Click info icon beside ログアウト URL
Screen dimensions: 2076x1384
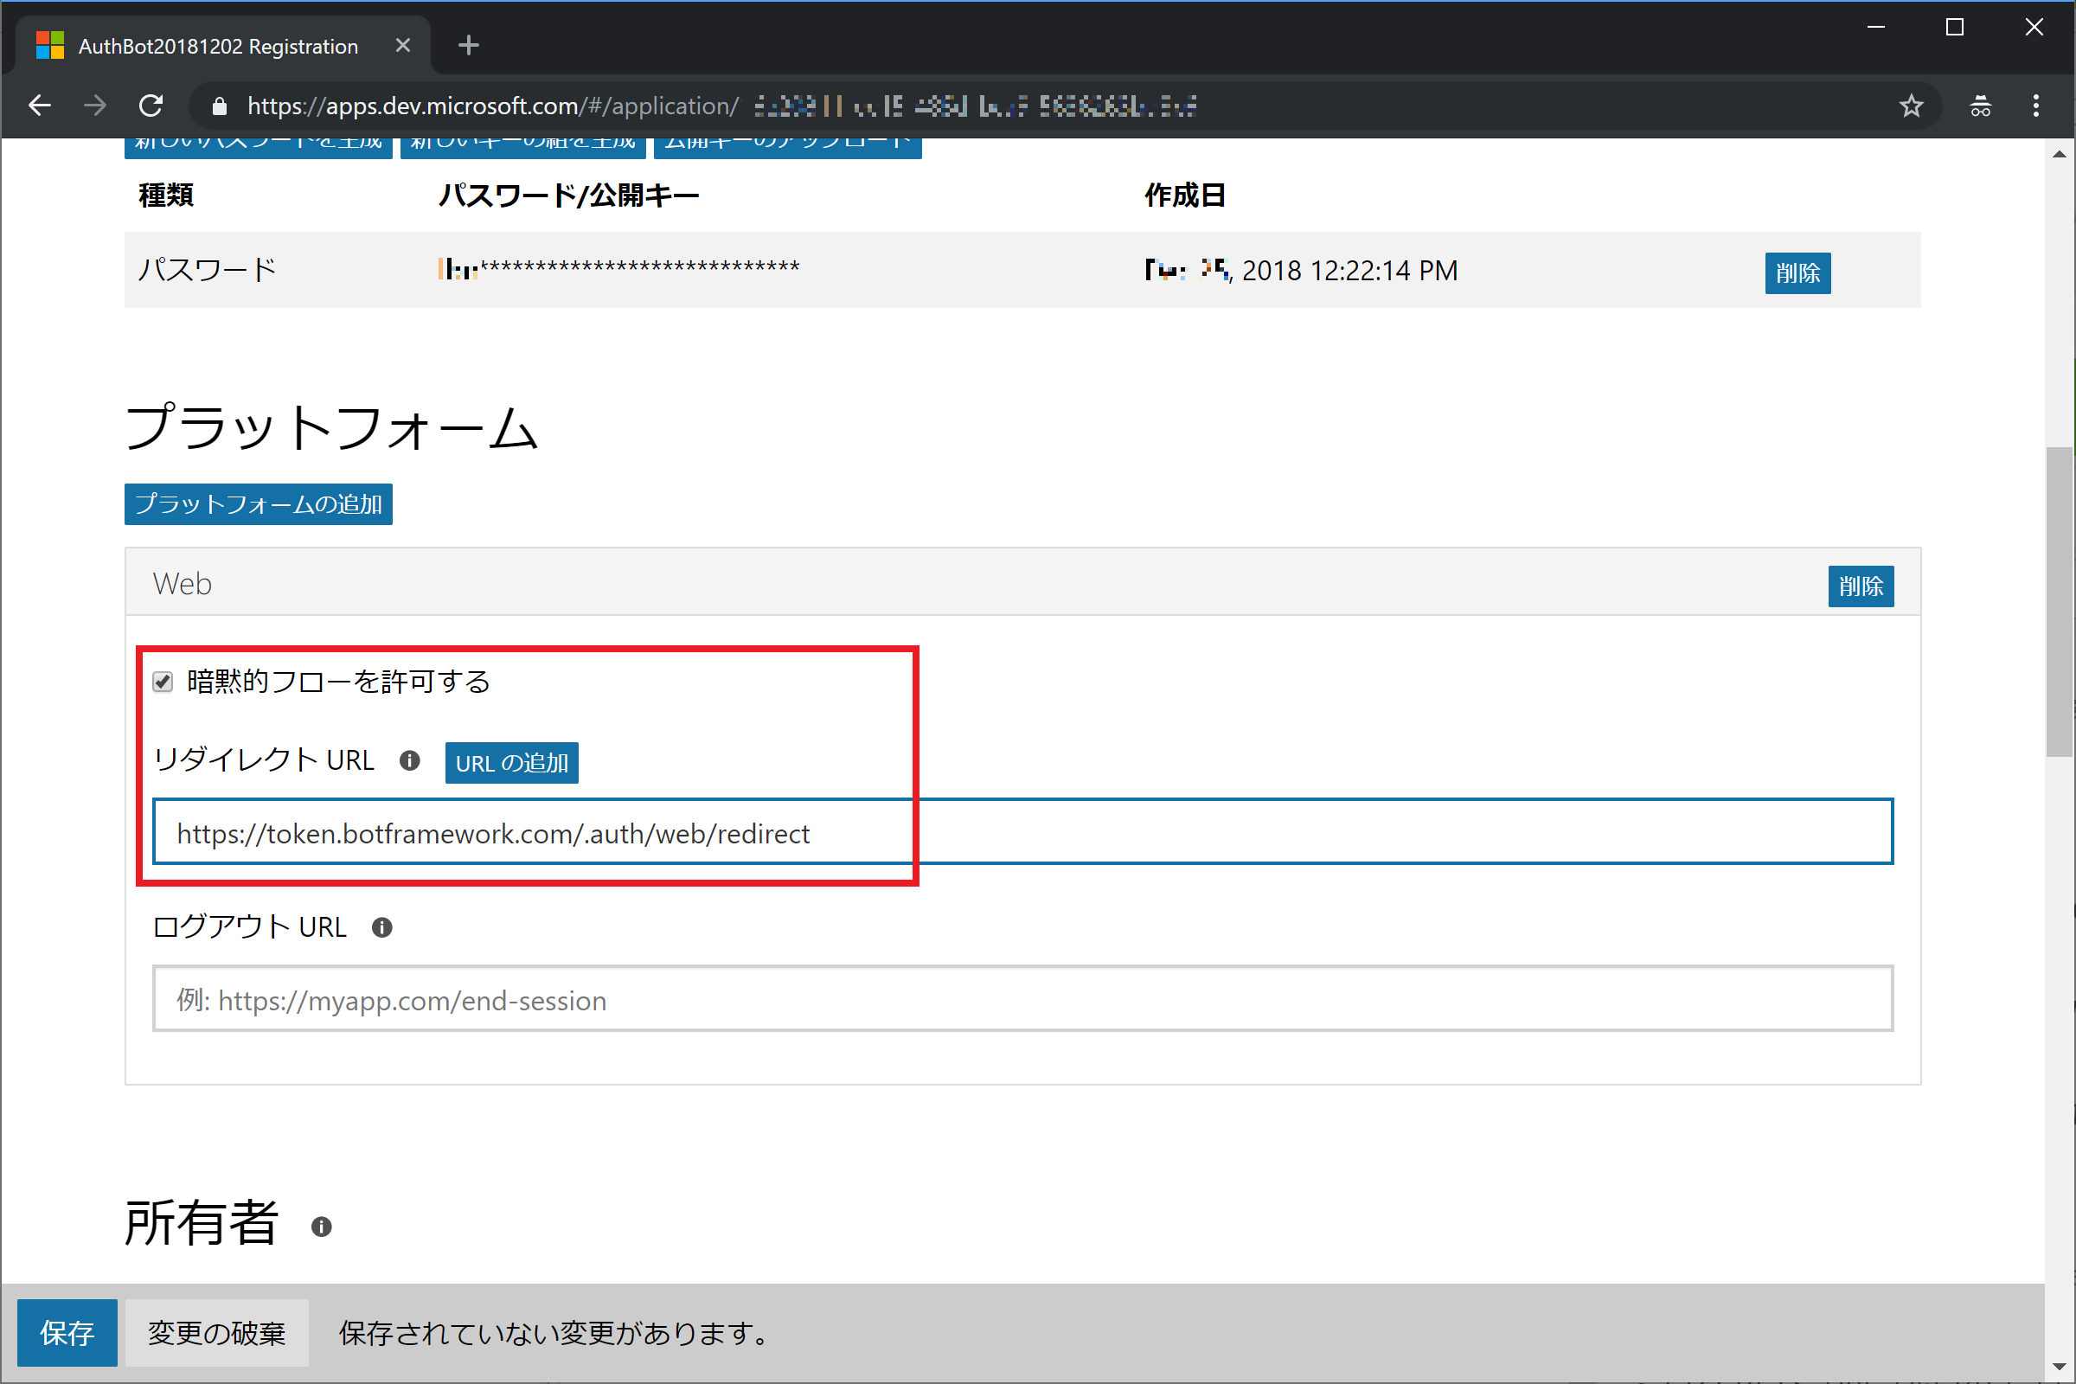381,927
